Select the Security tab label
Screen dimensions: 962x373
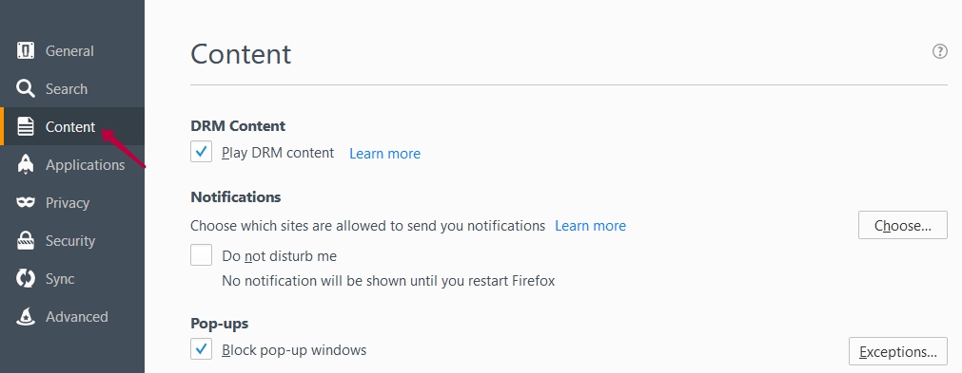pyautogui.click(x=70, y=241)
